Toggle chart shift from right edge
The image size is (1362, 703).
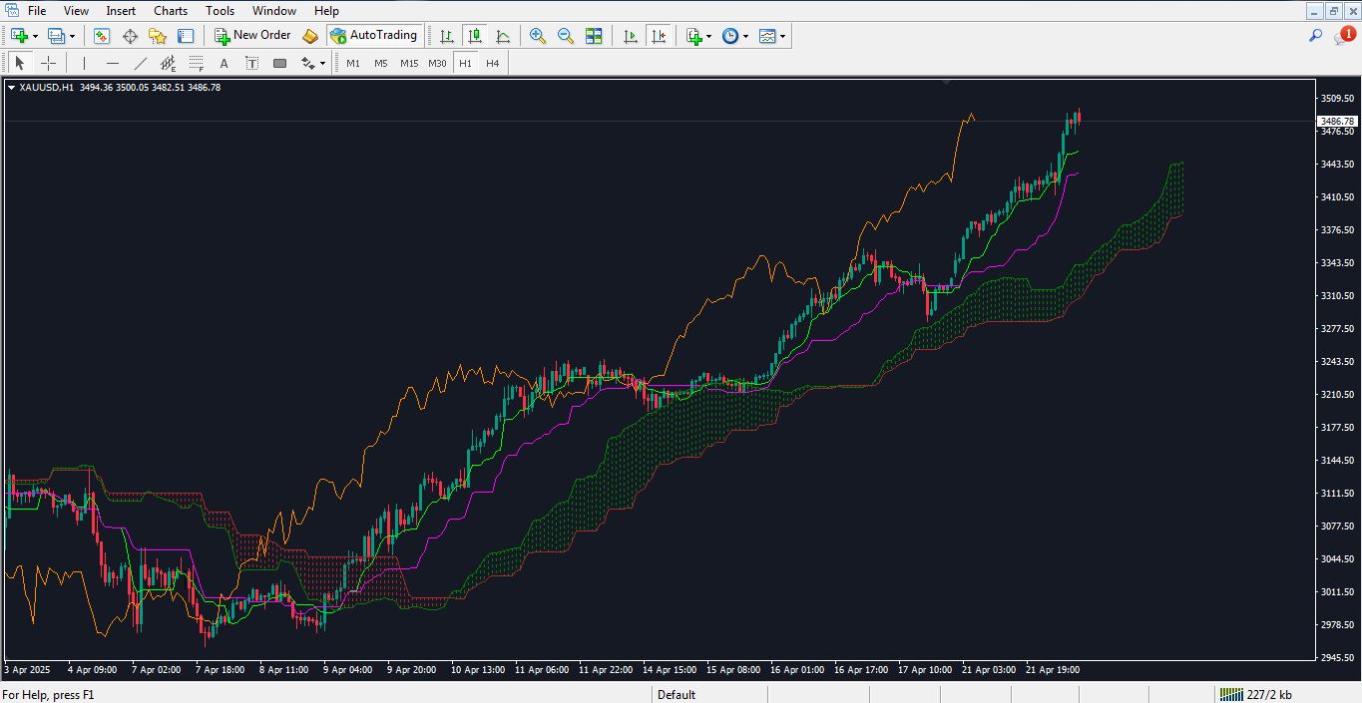(x=659, y=36)
